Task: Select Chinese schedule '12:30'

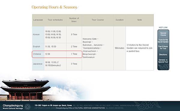Action: 47,54
